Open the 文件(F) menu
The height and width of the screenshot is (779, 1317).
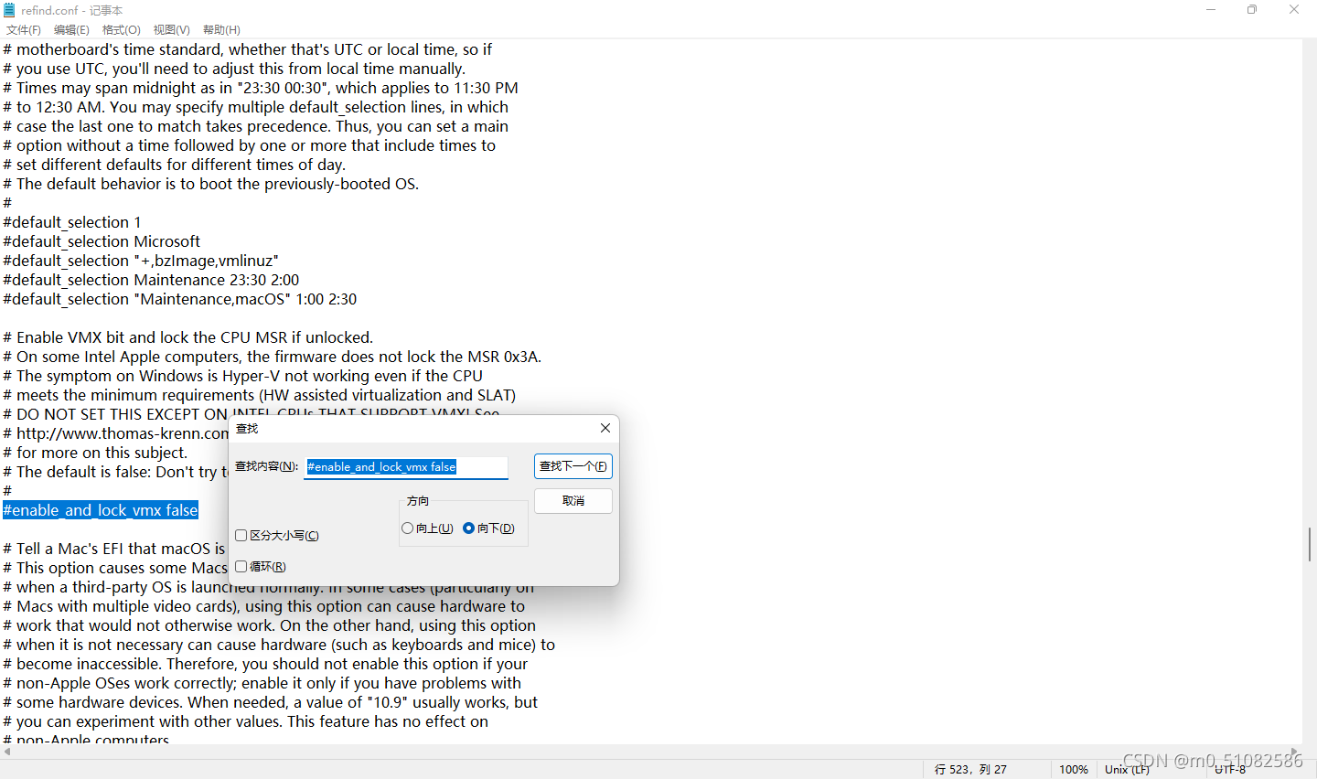pos(24,30)
